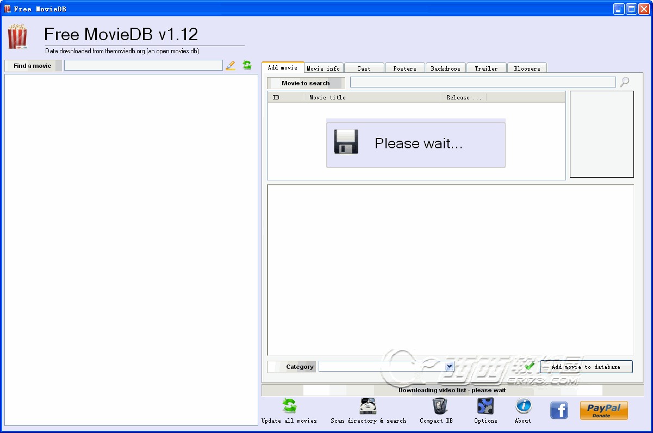Click the Find a movie label
Viewport: 653px width, 433px height.
coord(33,66)
